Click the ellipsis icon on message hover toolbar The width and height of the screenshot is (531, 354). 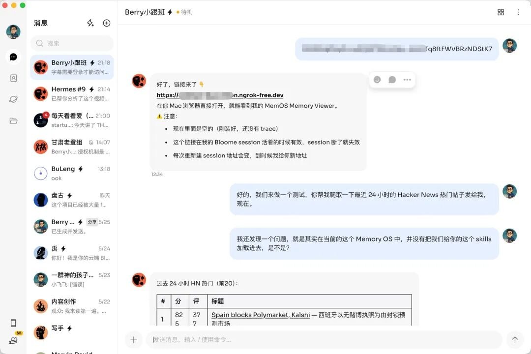407,80
